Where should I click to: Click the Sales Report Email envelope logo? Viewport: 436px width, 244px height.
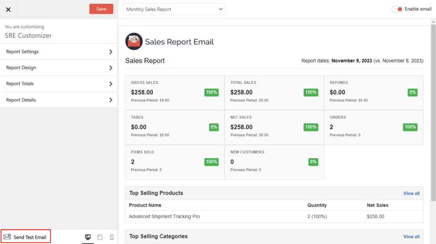click(134, 41)
